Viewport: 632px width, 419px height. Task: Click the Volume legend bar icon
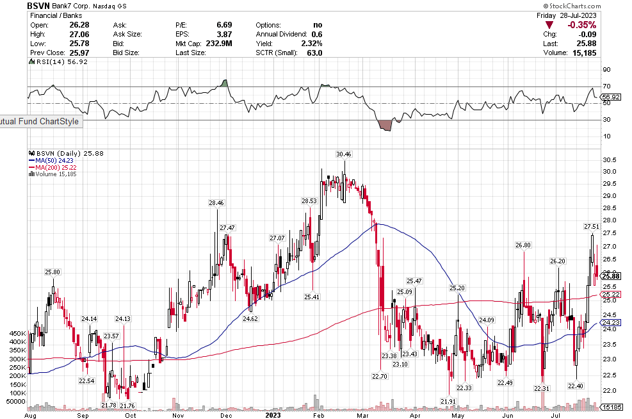(31, 174)
